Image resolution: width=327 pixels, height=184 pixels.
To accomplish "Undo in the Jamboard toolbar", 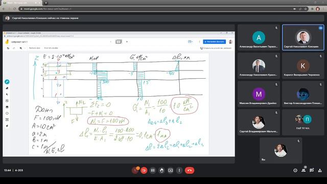I will tap(8, 48).
